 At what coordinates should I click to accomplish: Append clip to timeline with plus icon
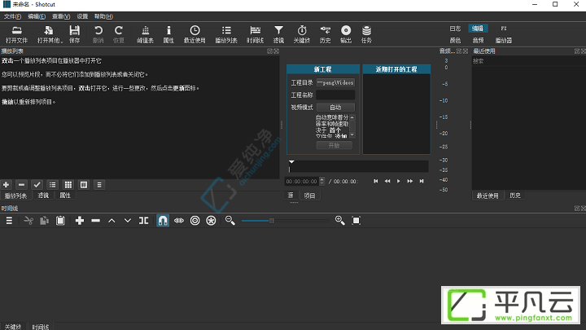tap(79, 221)
